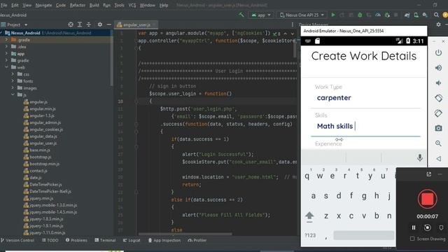Open the App Inspection tool window
Viewport: 448px width, 252px height.
point(164,240)
